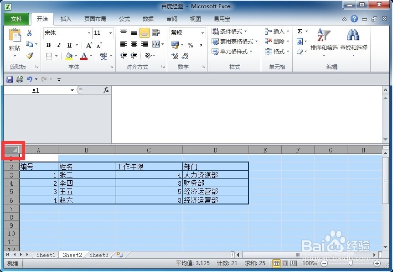This screenshot has width=393, height=272.
Task: Click AutoSum sigma icon
Action: pyautogui.click(x=300, y=31)
